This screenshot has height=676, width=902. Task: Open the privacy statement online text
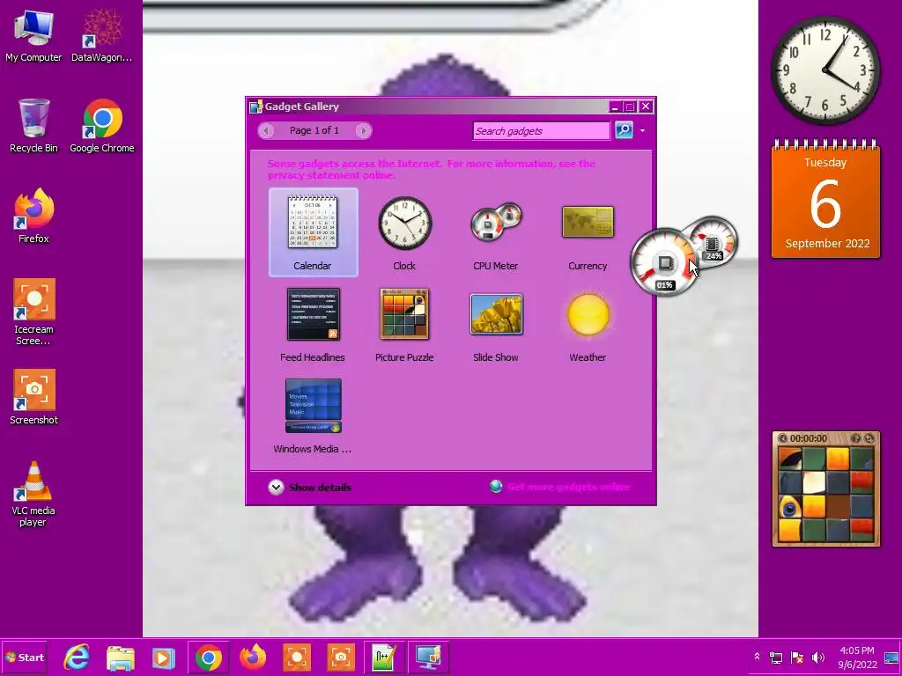[331, 175]
